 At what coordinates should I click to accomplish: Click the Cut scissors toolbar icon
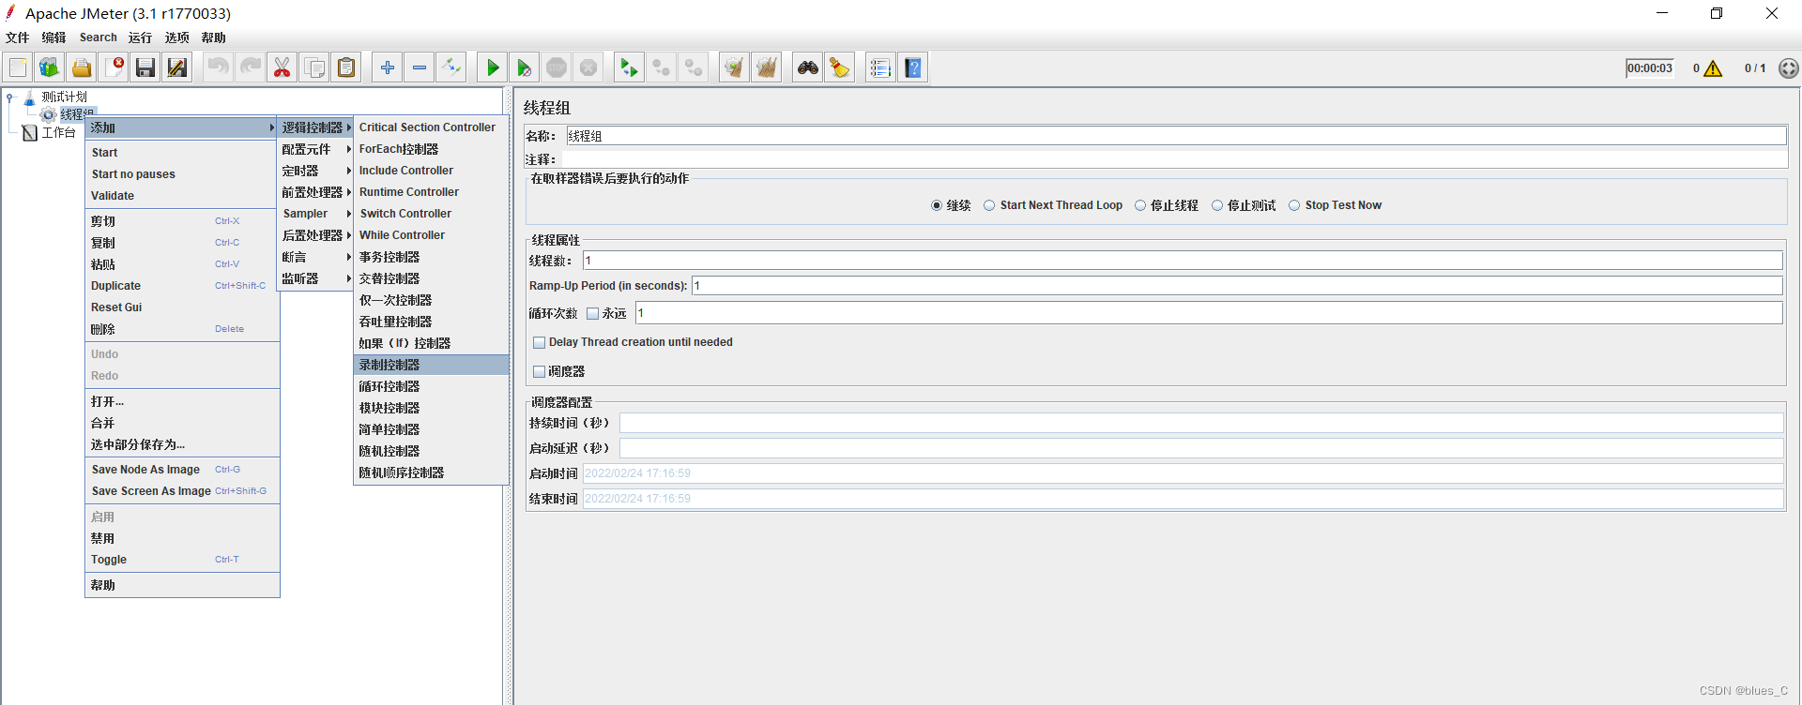[283, 67]
